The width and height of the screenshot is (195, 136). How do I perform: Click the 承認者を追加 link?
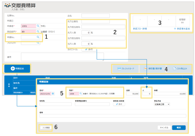tap(182, 29)
